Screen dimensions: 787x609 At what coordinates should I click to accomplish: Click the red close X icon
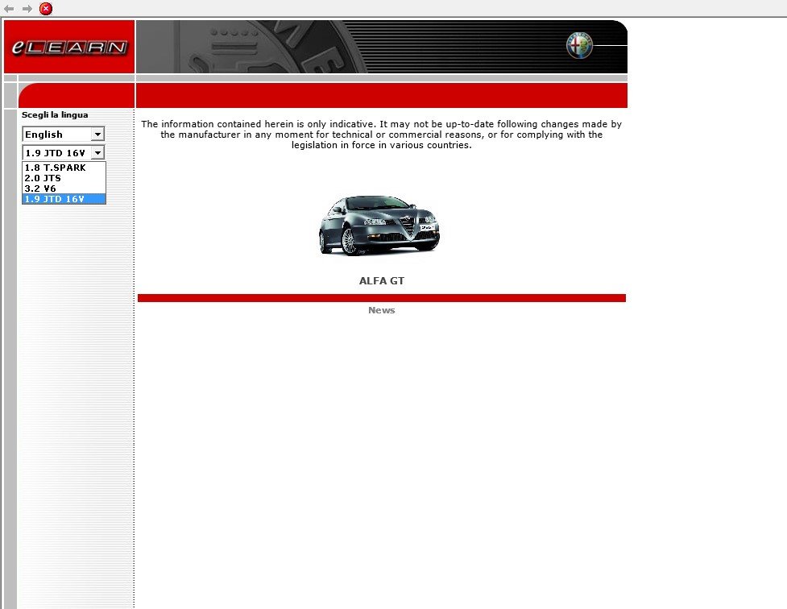(46, 9)
